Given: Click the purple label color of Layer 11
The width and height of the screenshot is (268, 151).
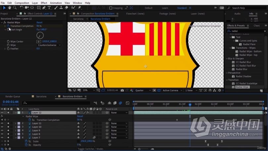Looking at the screenshot, I should point(19,123).
